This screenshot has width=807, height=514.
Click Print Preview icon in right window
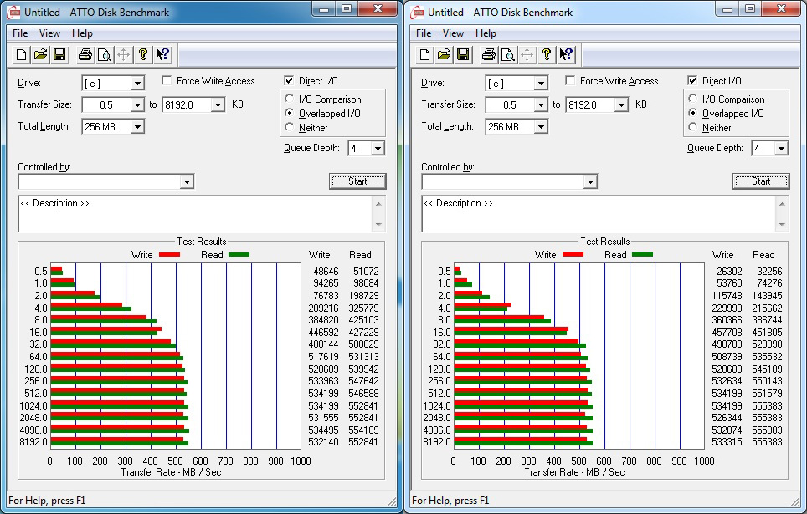pos(508,54)
